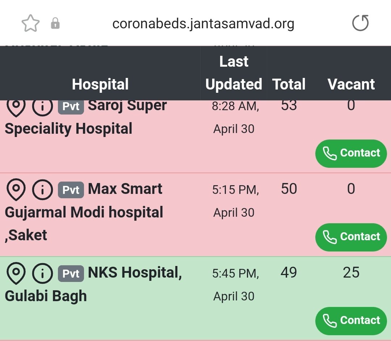This screenshot has height=341, width=391.
Task: Contact Max Smart Gujarmal Modi hospital
Action: [x=351, y=237]
